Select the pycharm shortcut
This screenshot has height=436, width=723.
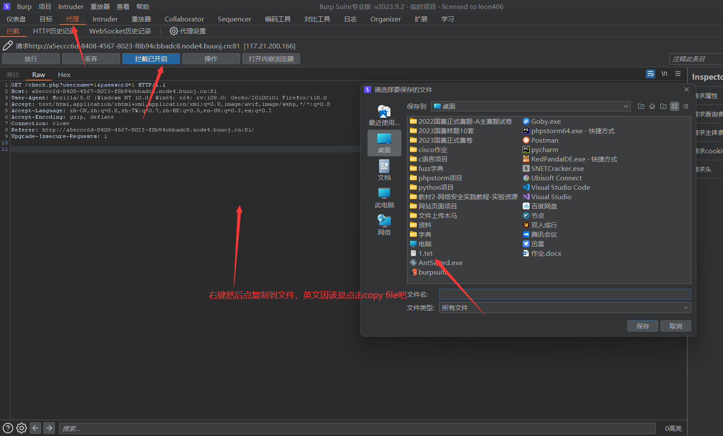click(x=540, y=149)
